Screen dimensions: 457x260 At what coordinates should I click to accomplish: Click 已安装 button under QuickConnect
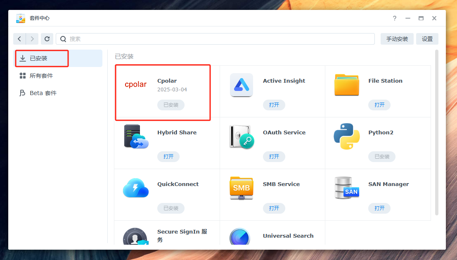pos(171,208)
